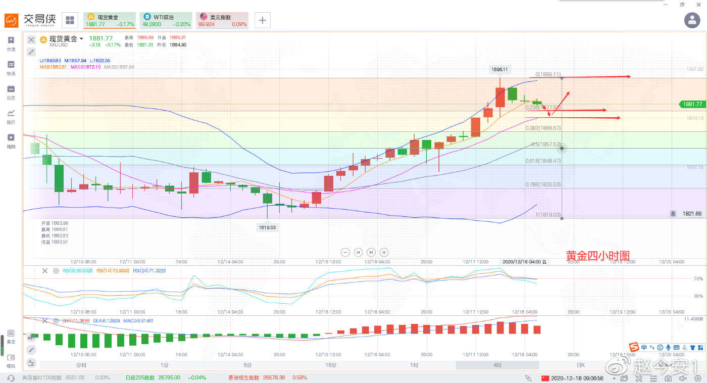This screenshot has height=383, width=707.
Task: Zoom out the chart with minus button
Action: (x=345, y=252)
